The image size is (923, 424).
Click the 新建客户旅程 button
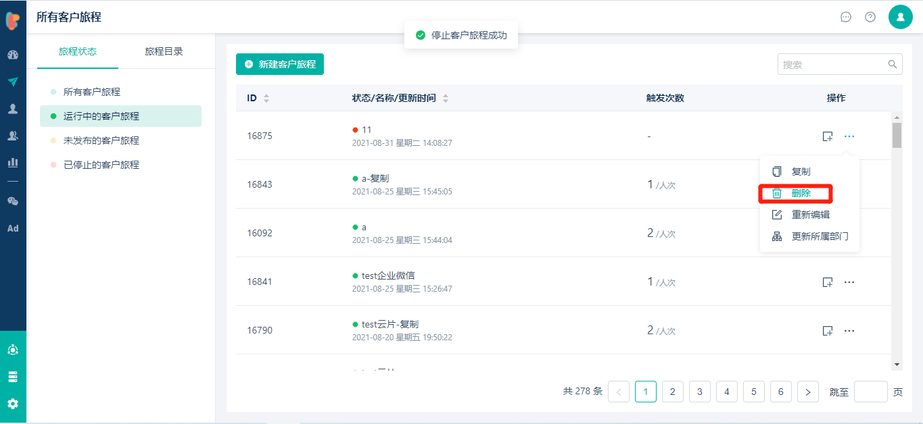pyautogui.click(x=280, y=64)
